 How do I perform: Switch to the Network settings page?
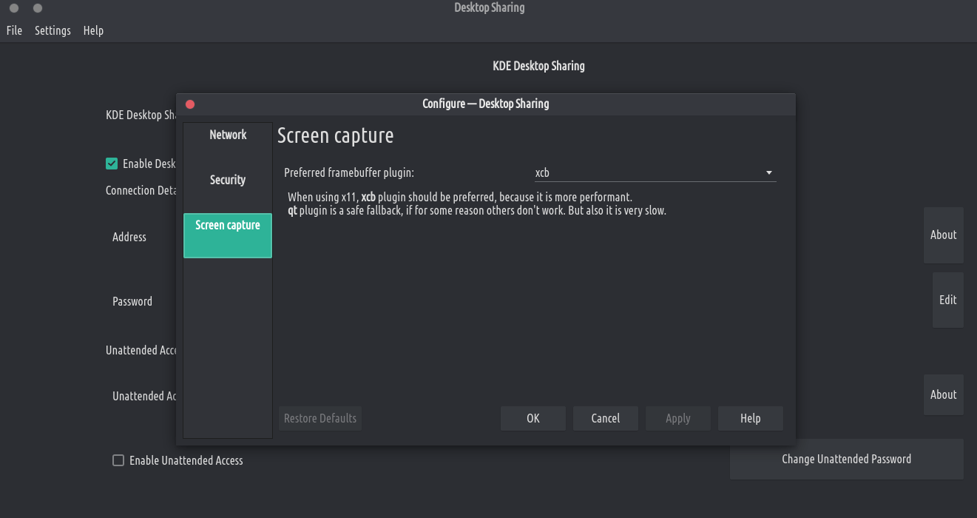point(228,135)
